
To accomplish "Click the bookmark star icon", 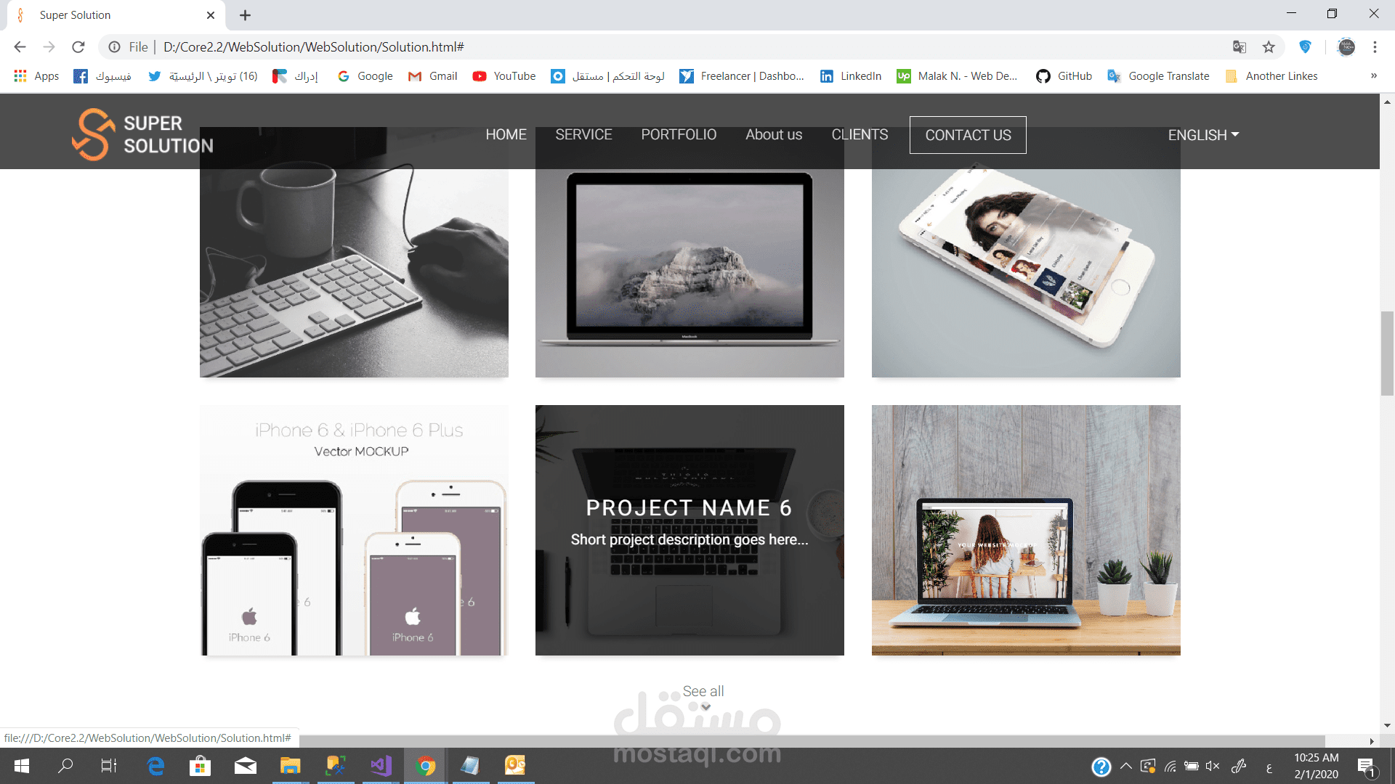I will click(1269, 47).
